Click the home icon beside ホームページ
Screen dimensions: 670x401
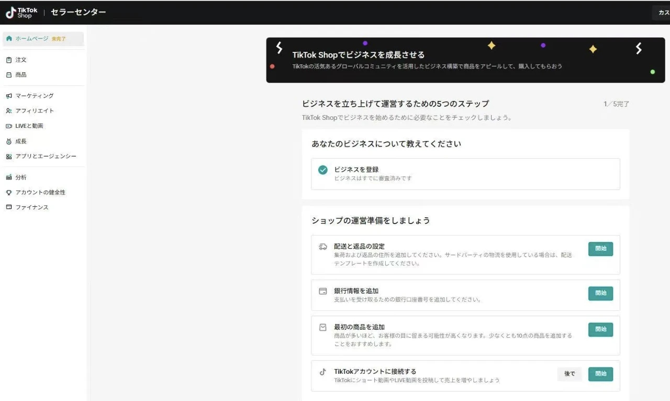pyautogui.click(x=9, y=39)
